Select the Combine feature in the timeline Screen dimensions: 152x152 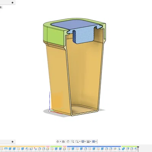pyautogui.click(x=123, y=149)
